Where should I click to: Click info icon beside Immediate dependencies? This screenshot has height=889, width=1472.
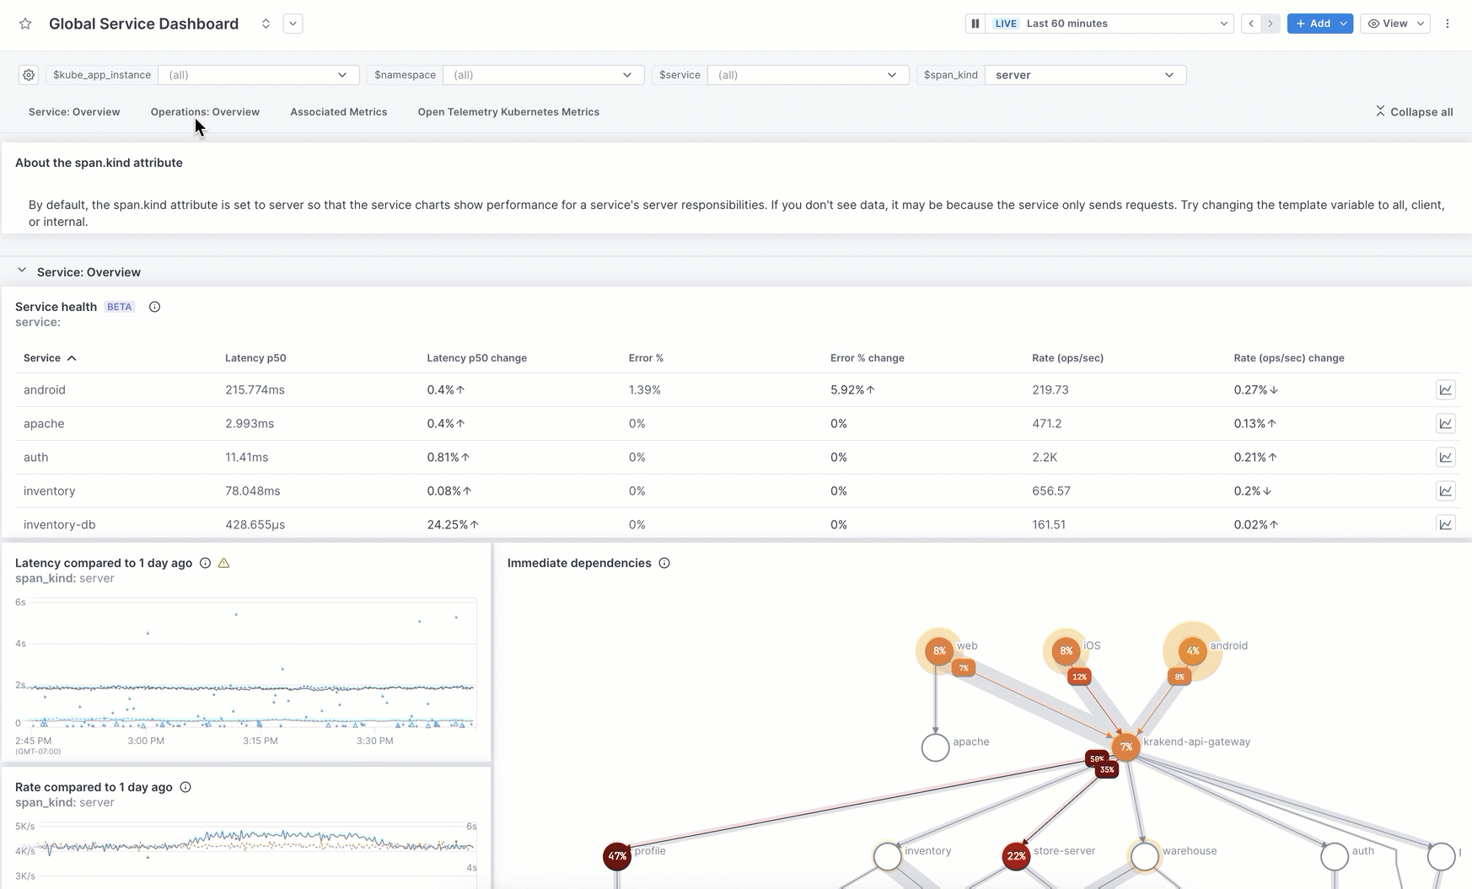[x=664, y=563]
